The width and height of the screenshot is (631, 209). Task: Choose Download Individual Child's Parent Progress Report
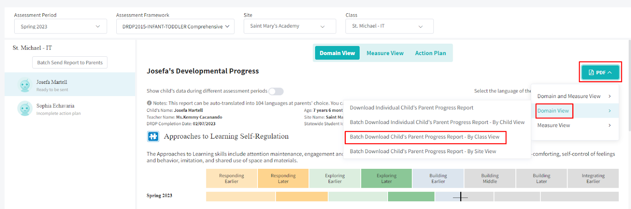(x=411, y=108)
